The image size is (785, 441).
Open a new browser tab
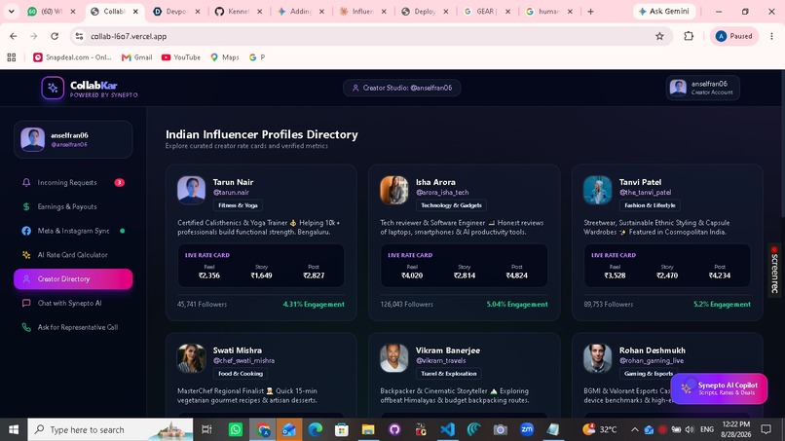[591, 12]
